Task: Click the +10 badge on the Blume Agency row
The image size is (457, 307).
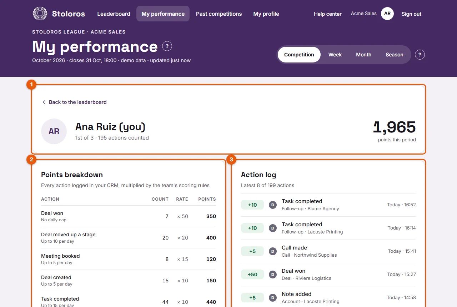Action: [252, 205]
